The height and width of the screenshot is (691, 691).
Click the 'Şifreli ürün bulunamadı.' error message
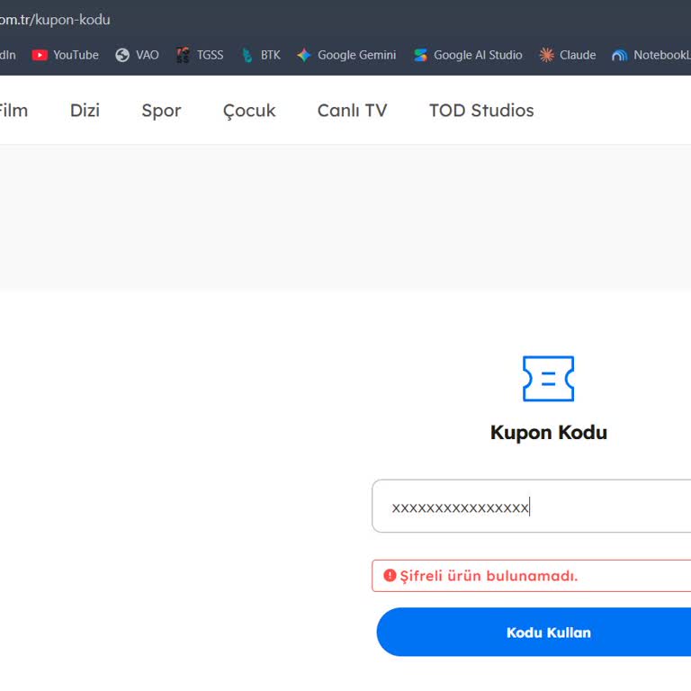click(x=489, y=576)
